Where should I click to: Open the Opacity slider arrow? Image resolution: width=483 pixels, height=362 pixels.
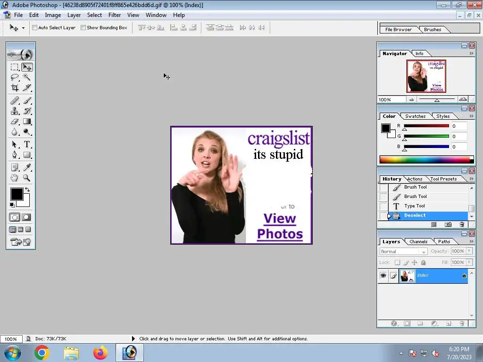(469, 251)
